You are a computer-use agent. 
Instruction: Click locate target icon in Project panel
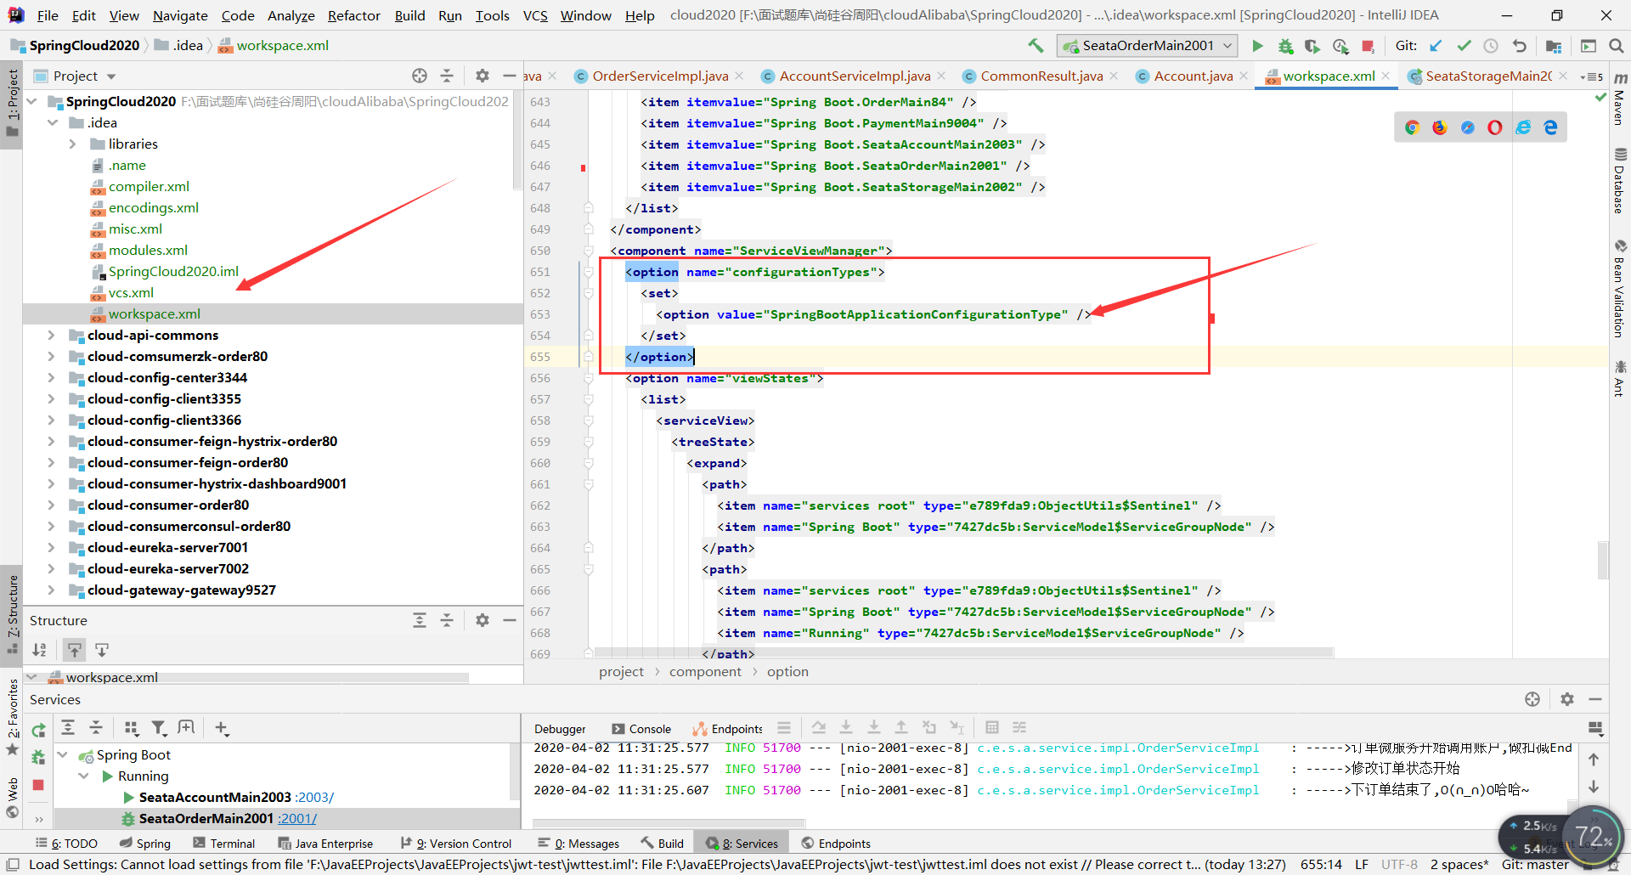tap(420, 76)
